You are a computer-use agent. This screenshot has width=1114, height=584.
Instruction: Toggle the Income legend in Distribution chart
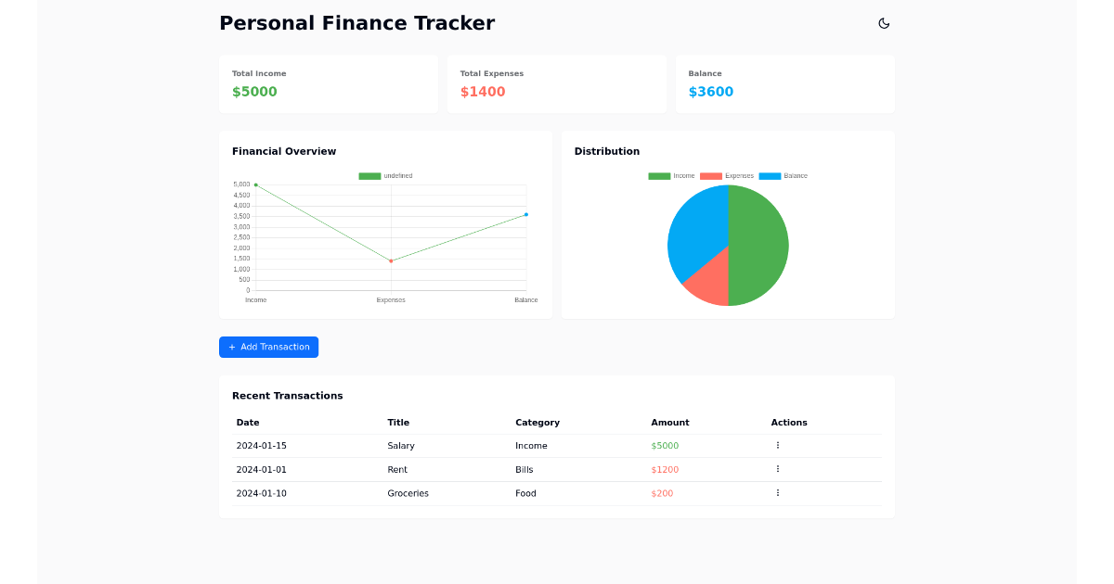(671, 175)
